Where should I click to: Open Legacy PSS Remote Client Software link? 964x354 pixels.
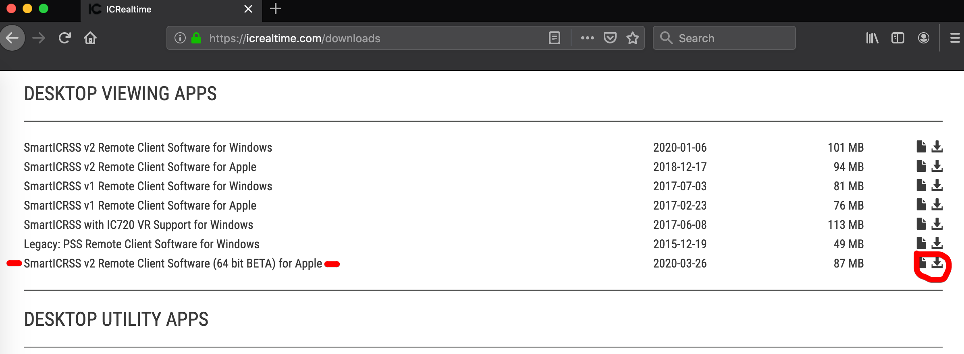pos(141,244)
